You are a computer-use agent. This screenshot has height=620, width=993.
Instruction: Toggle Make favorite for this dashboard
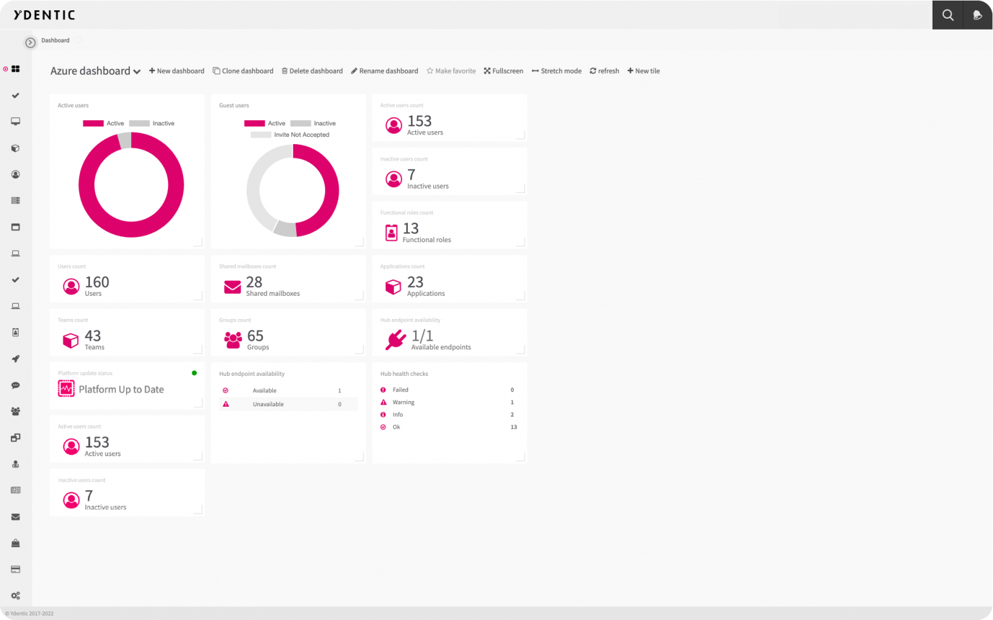tap(451, 70)
